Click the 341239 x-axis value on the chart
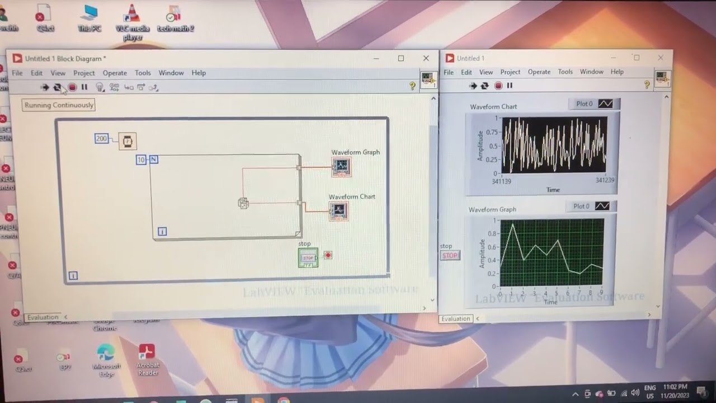 [x=605, y=180]
